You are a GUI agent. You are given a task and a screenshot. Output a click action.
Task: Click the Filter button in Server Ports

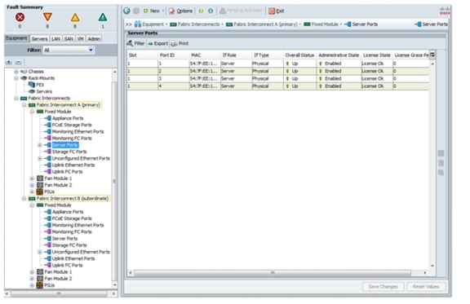[135, 43]
